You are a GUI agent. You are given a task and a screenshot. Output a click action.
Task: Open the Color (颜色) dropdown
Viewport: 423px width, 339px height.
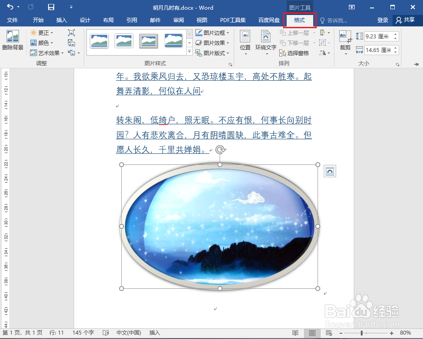[44, 42]
